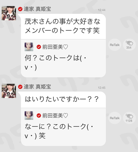Open 前田亜美 avatar in second quoted talk

click(x=29, y=115)
